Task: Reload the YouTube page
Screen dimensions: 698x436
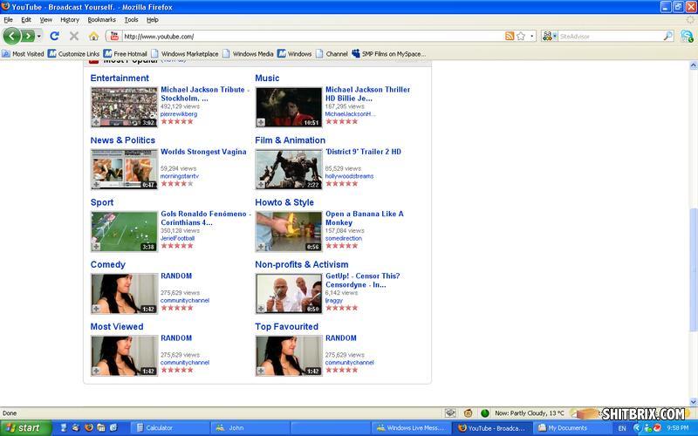Action: pos(54,36)
